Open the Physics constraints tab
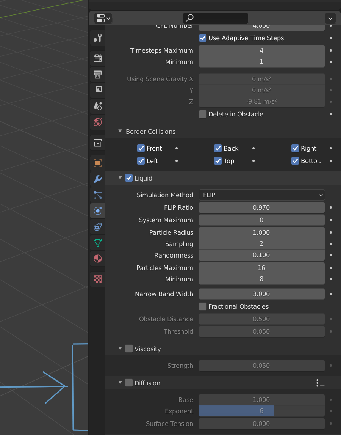 [x=97, y=227]
